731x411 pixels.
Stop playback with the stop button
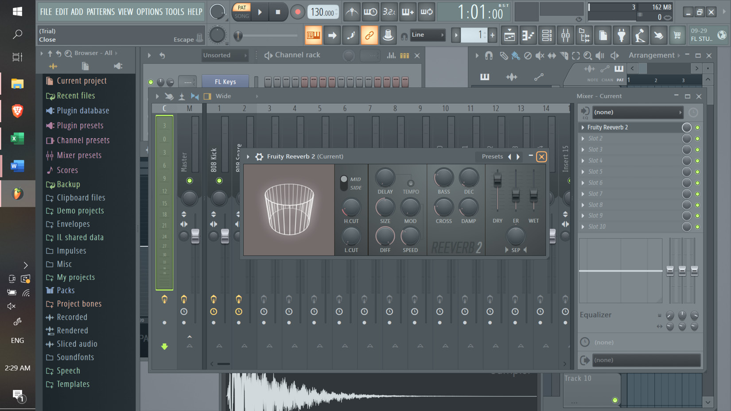(x=278, y=12)
